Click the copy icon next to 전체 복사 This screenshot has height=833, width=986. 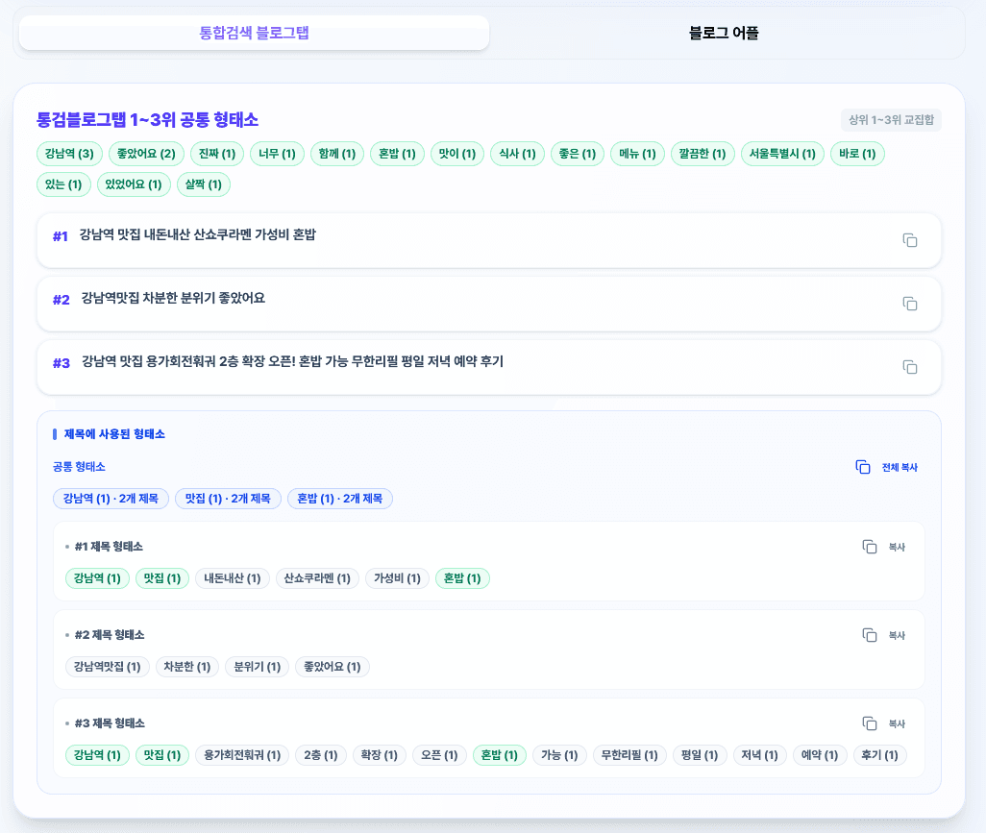(862, 466)
